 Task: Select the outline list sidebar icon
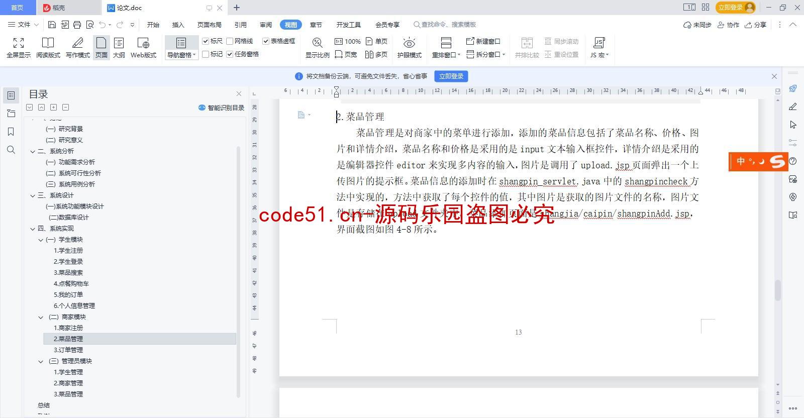tap(11, 95)
